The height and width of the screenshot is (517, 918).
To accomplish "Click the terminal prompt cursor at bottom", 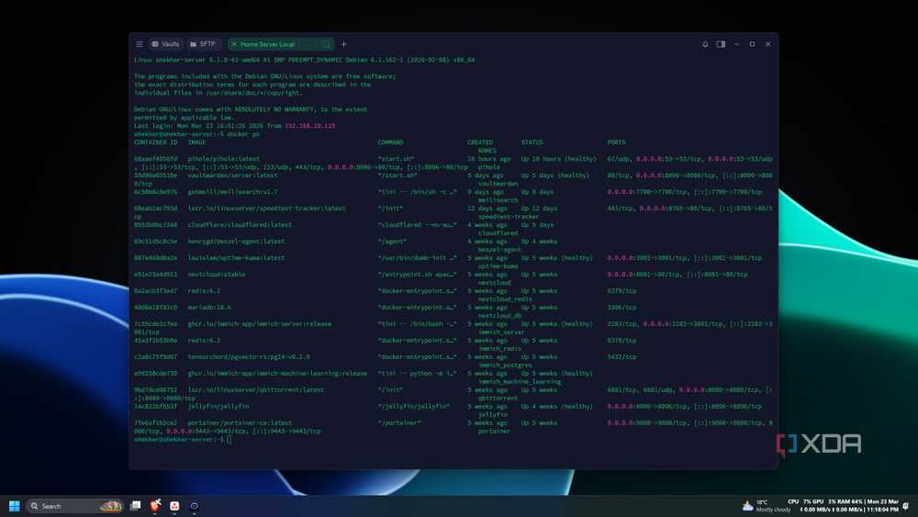I will [x=229, y=439].
